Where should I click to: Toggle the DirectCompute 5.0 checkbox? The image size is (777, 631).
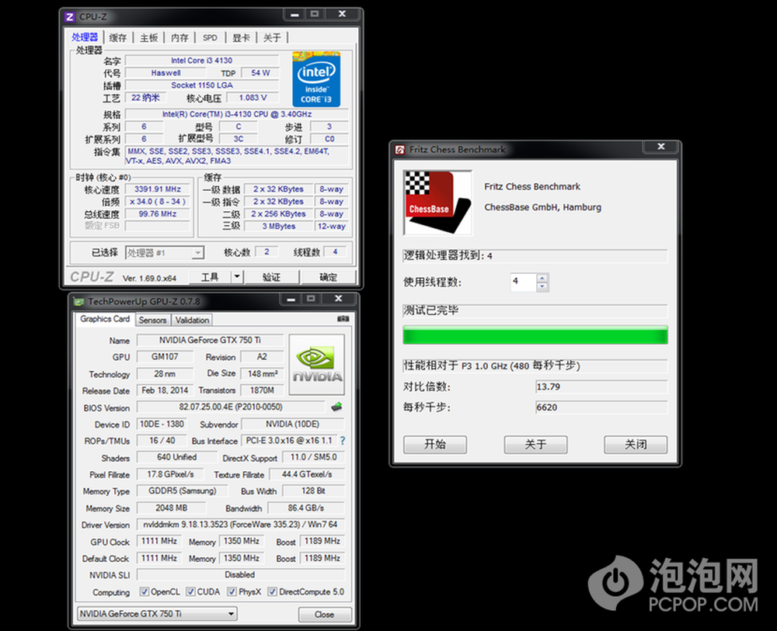[x=272, y=591]
